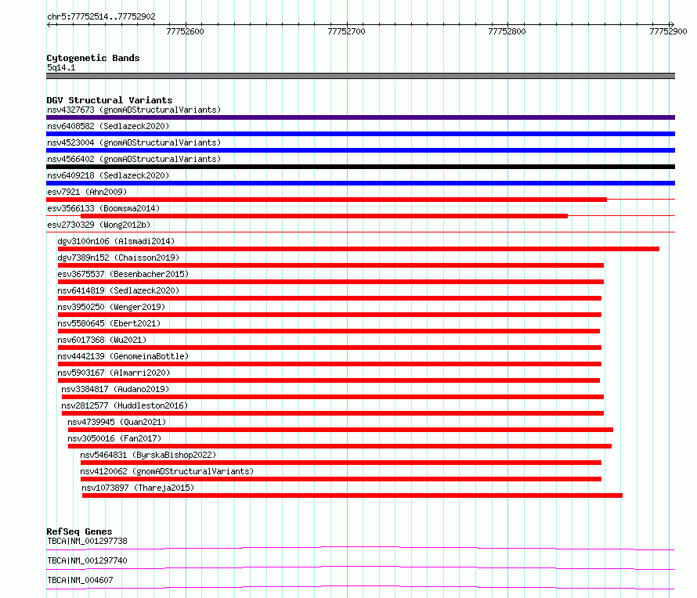Open variant dgv7389n152 (Chaisson2019) label
This screenshot has height=598, width=697.
pos(118,258)
